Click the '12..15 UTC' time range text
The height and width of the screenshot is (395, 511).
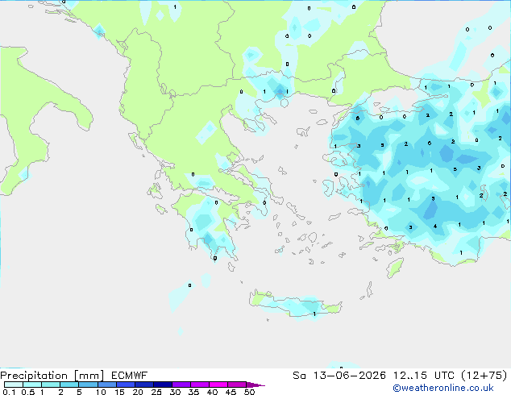tap(423, 376)
